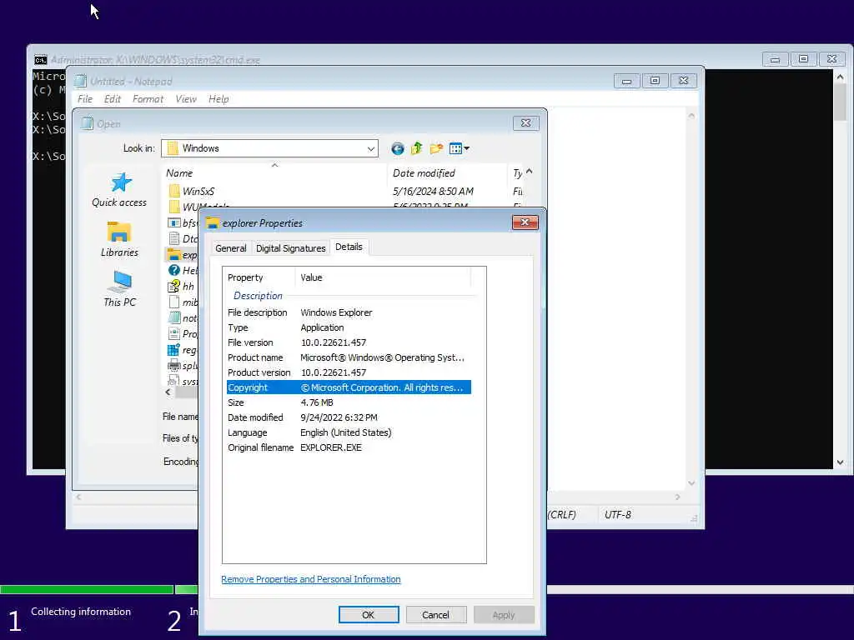Click the Up One Level folder icon
Image resolution: width=854 pixels, height=640 pixels.
pyautogui.click(x=417, y=148)
